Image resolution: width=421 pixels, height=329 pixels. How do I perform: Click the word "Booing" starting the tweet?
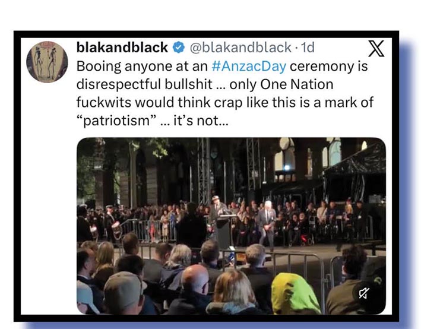99,66
